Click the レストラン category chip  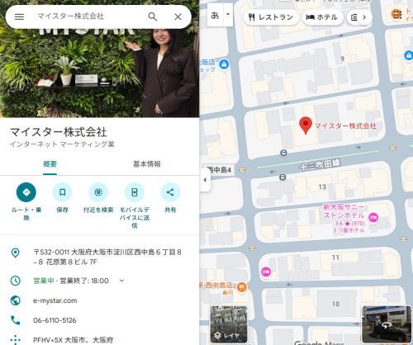pos(271,17)
